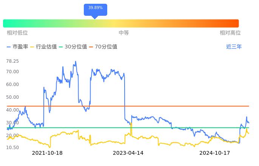Click the blue legend marker for 市盈率
This screenshot has width=259, height=166.
[x=9, y=47]
